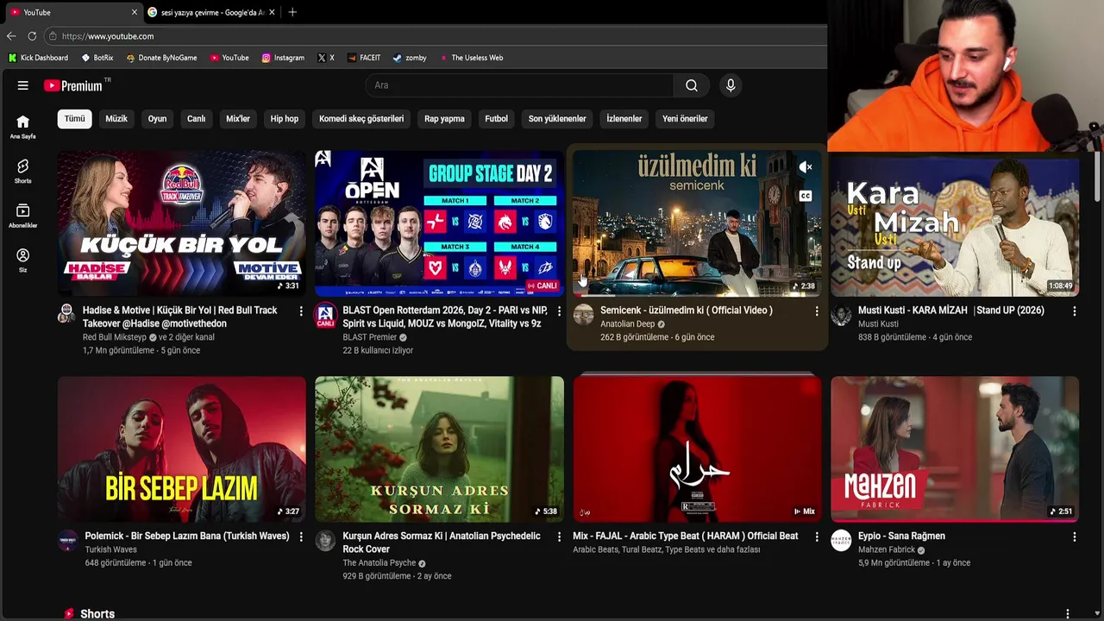Open options menu for Eypio Sana Rağmen
This screenshot has width=1104, height=621.
pos(1075,536)
